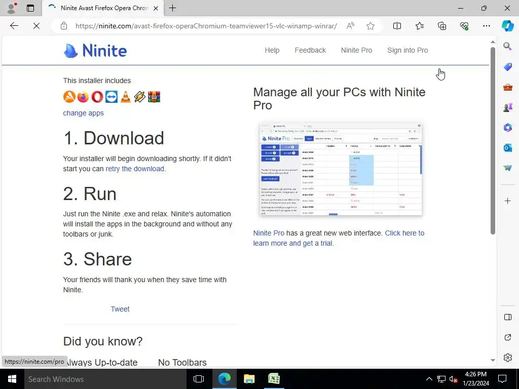519x389 pixels.
Task: Open Ninite Pro in navigation
Action: (356, 50)
